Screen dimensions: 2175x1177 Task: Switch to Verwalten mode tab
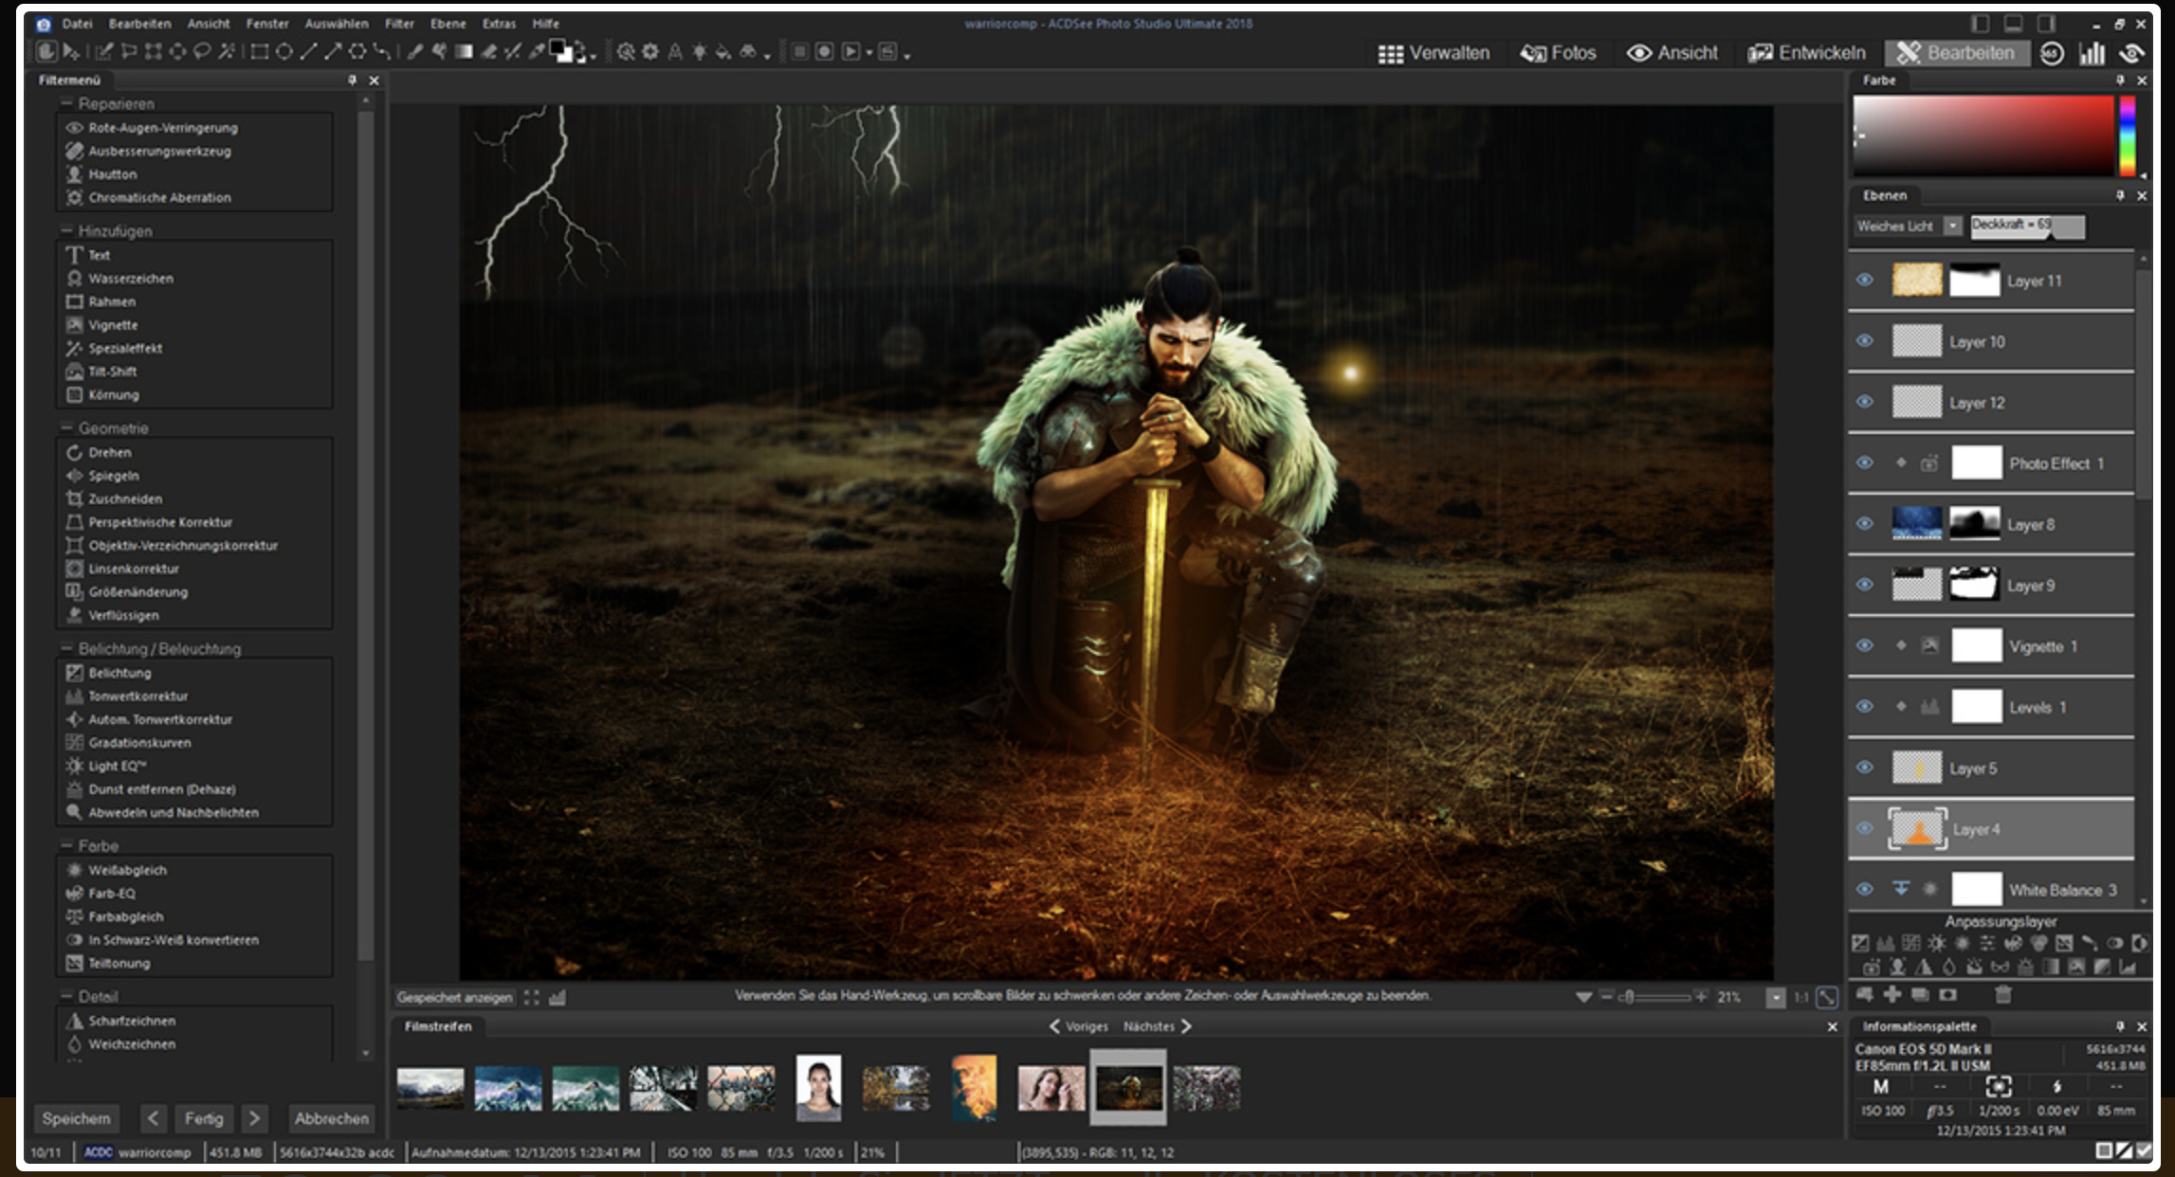(x=1434, y=53)
